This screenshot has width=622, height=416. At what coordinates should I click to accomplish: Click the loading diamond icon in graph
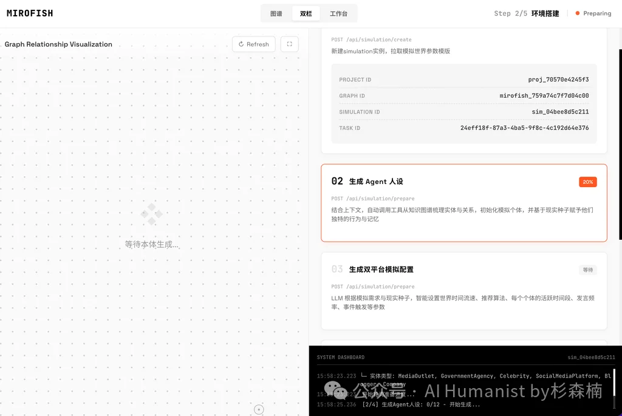click(x=151, y=214)
